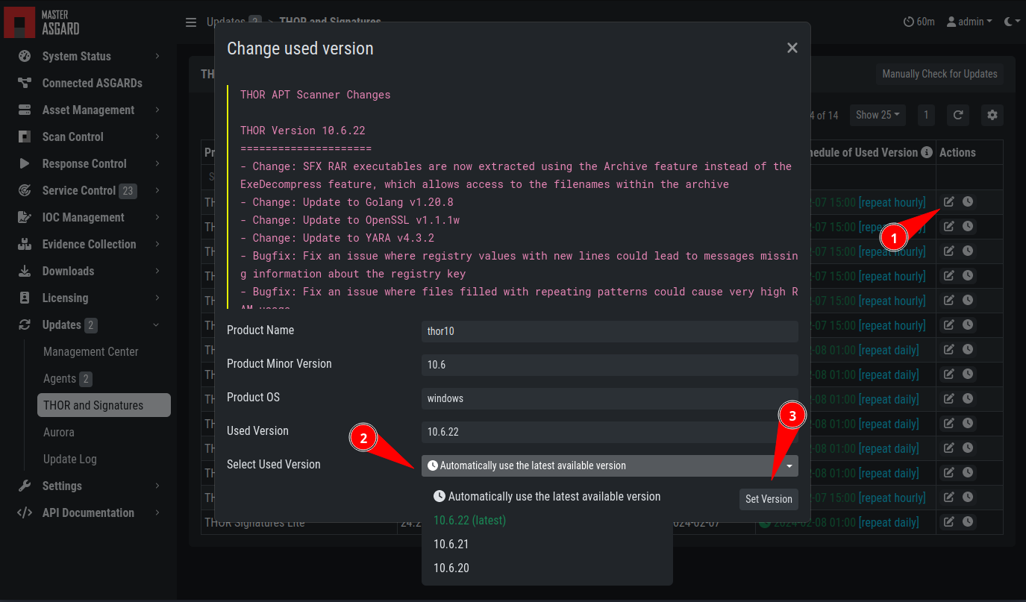Expand the Asset Management chevron

157,110
